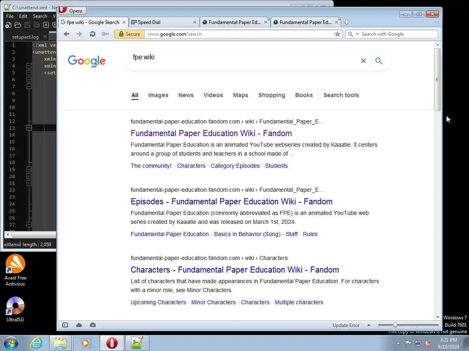Click New file icon in Notepad++ toolbar
This screenshot has width=469, height=351.
coord(9,25)
